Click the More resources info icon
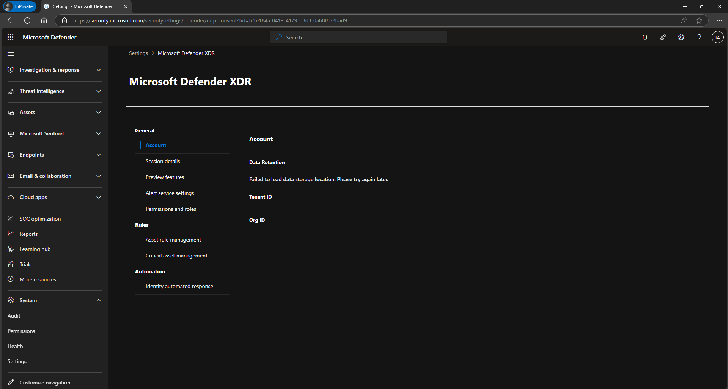 click(x=11, y=279)
